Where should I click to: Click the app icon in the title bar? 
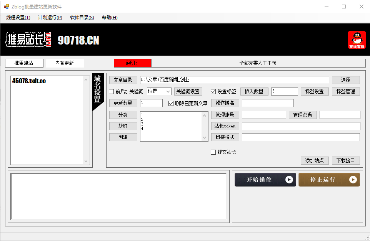(x=7, y=7)
